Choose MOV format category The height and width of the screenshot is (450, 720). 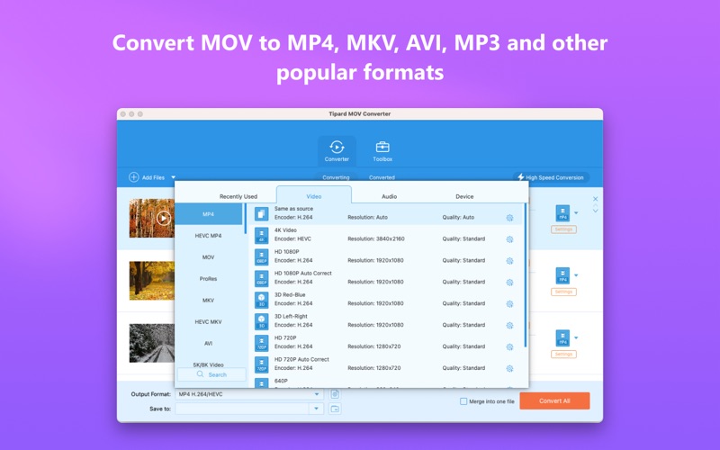coord(209,257)
